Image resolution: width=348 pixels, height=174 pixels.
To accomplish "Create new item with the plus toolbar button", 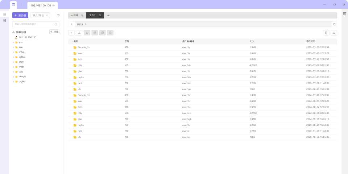I will (71, 33).
